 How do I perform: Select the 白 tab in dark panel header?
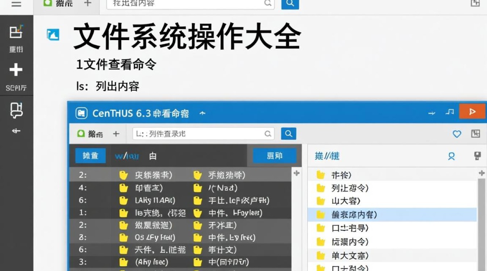[x=153, y=156]
